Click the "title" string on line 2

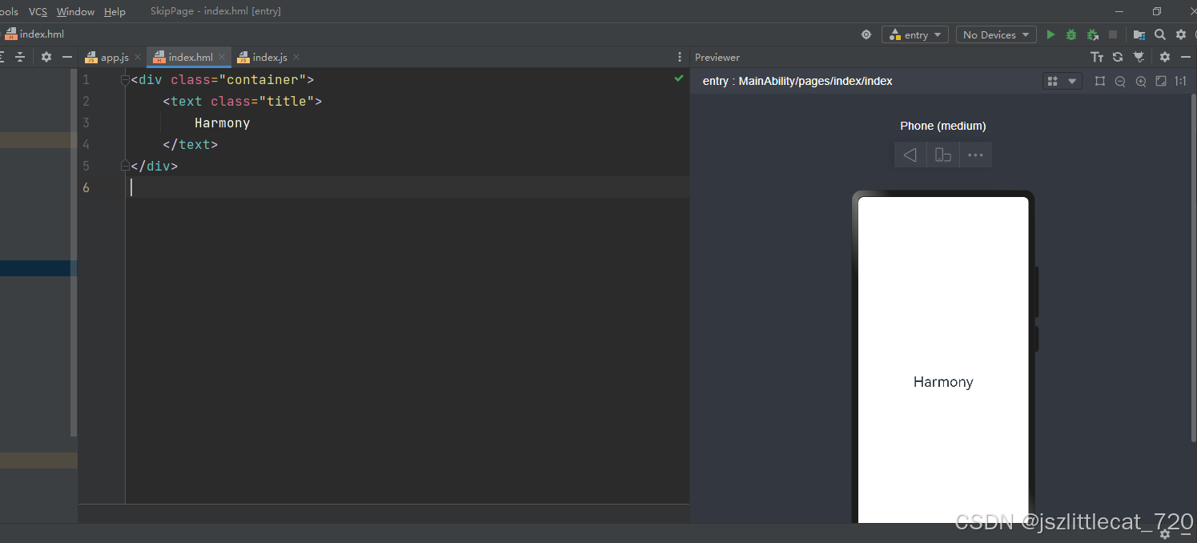291,101
